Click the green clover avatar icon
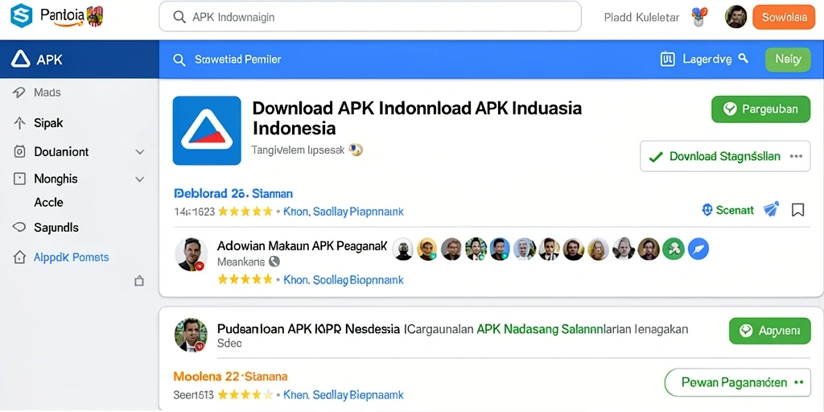The height and width of the screenshot is (412, 824). (x=674, y=249)
